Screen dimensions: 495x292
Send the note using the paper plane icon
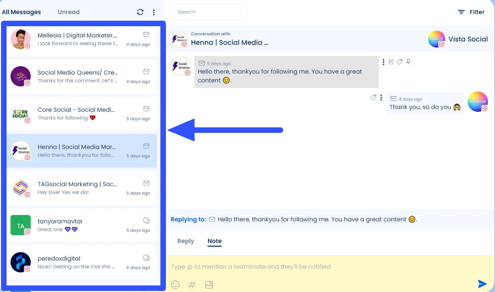tap(482, 284)
